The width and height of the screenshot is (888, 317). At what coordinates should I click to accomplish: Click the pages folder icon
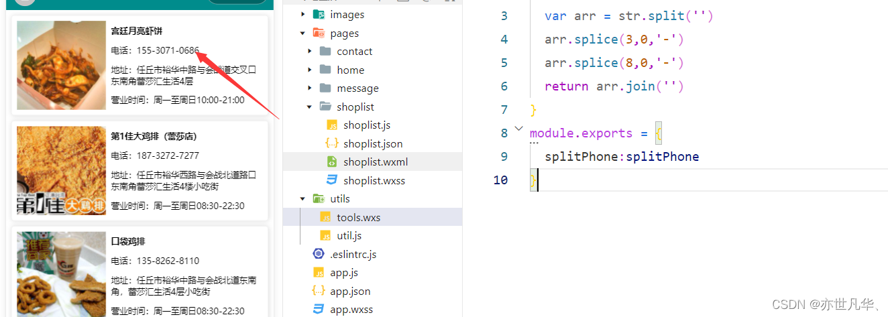coord(319,33)
